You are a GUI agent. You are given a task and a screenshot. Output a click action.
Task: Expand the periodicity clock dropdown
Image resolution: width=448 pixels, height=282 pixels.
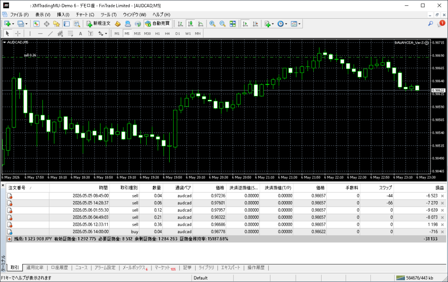pos(286,24)
